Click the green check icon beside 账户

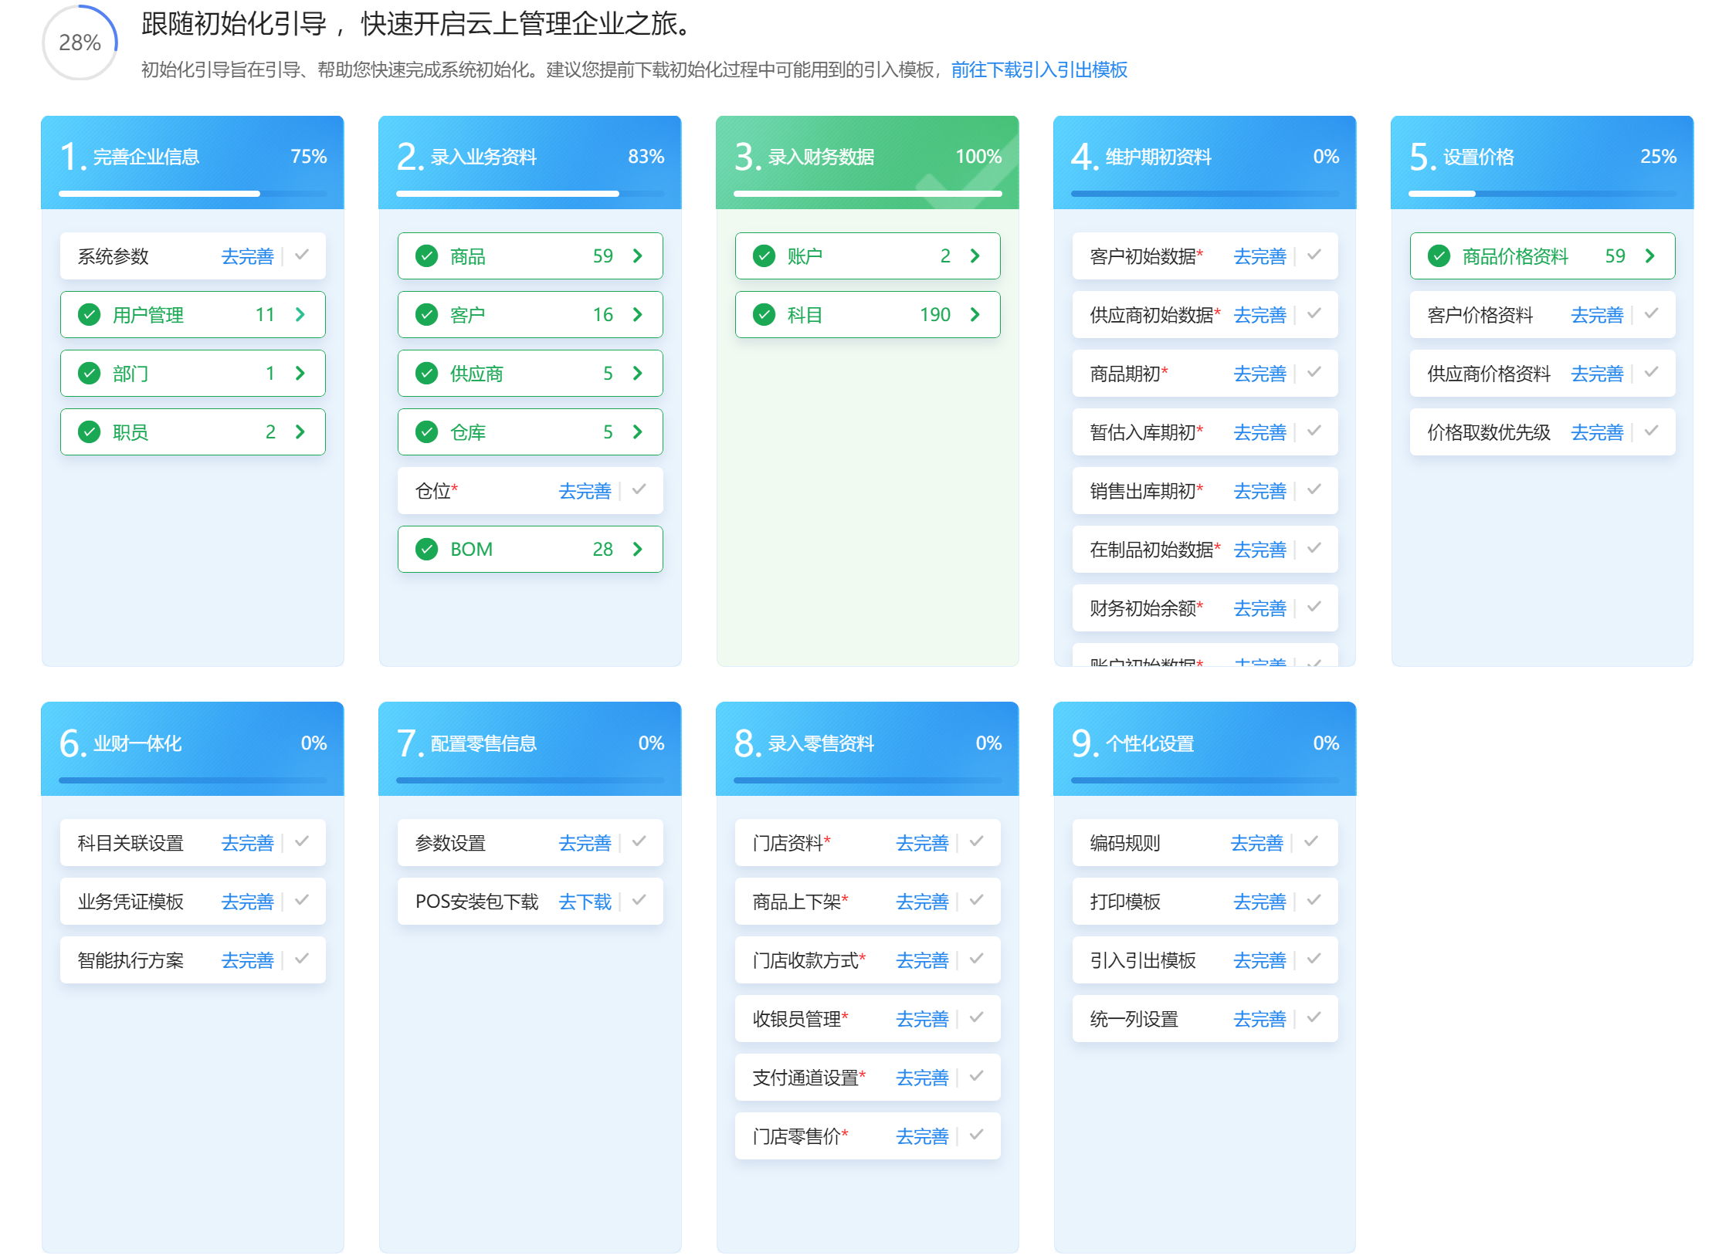[764, 256]
